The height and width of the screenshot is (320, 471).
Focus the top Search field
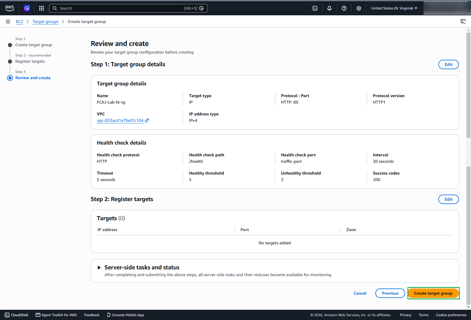128,8
